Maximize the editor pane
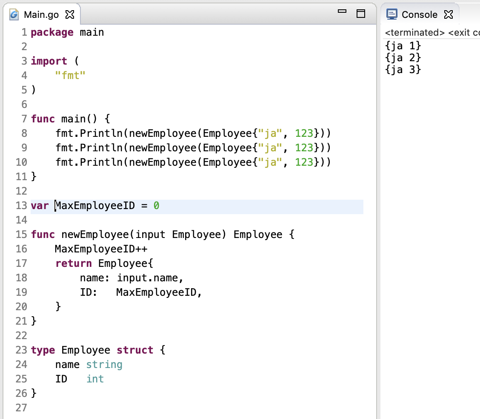 361,14
